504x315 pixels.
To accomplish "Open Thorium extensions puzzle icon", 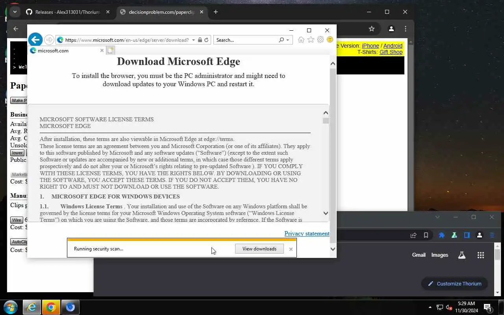I will click(x=442, y=235).
